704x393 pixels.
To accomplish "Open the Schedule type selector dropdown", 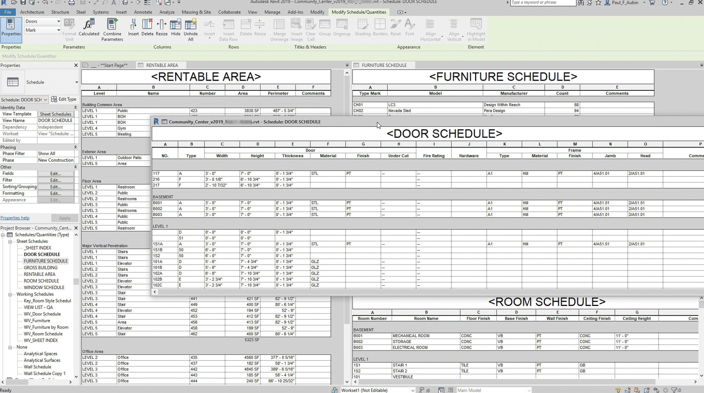I will click(76, 82).
